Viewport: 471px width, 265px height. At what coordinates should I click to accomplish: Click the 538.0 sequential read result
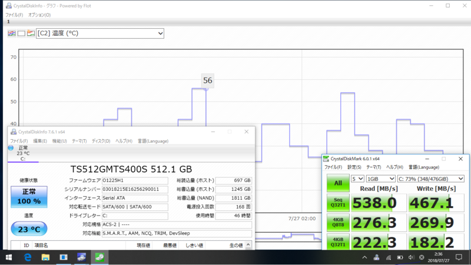[x=379, y=203]
